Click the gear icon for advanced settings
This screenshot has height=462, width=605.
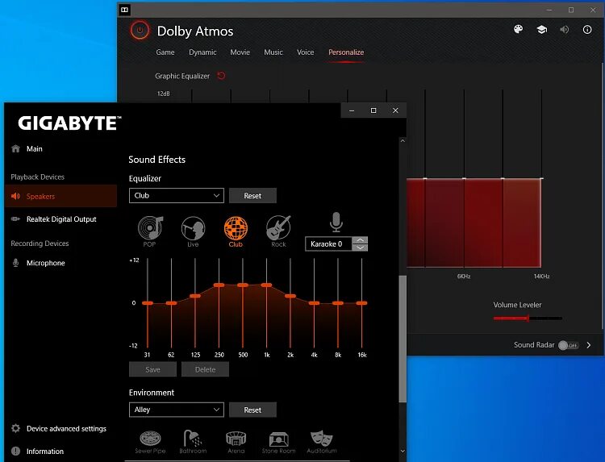[x=15, y=428]
